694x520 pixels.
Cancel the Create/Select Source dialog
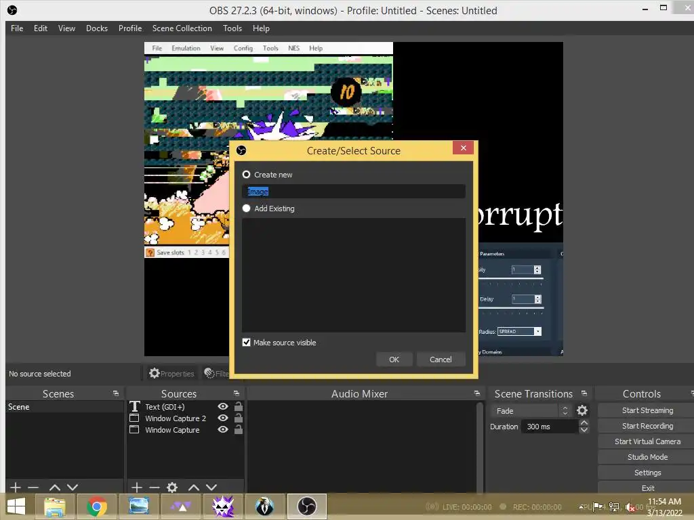pyautogui.click(x=441, y=360)
